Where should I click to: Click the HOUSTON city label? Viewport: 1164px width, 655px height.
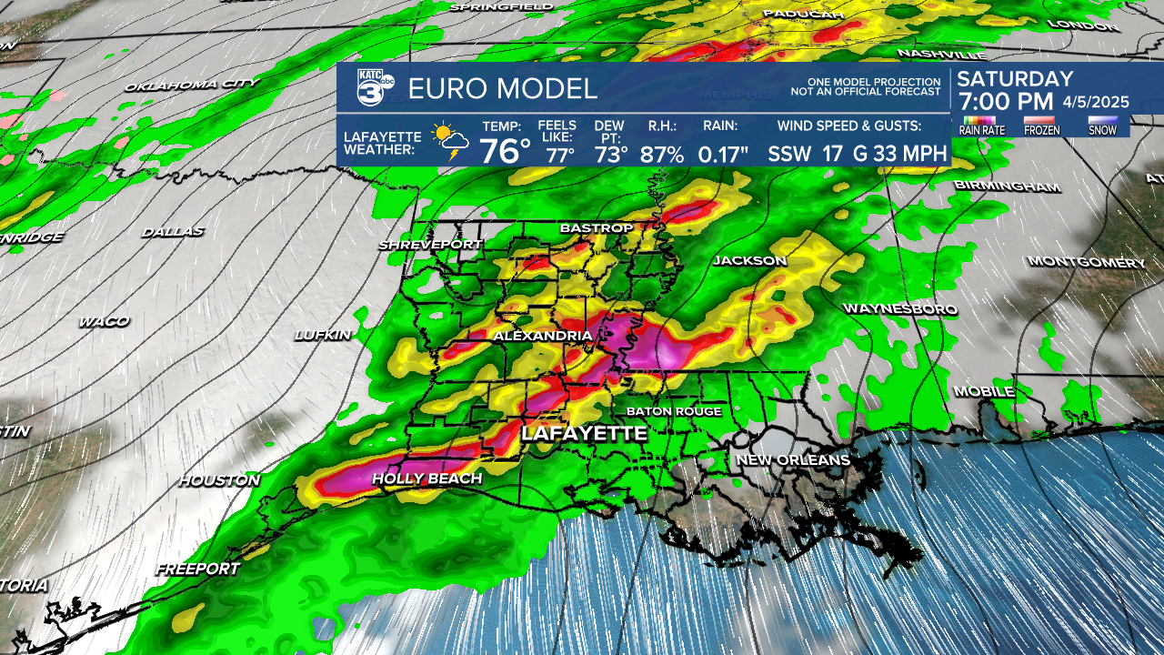point(219,480)
